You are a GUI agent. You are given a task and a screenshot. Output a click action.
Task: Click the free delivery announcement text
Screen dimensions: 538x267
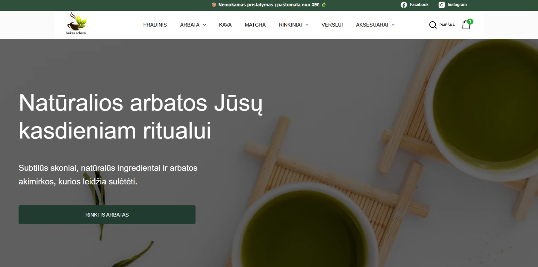(269, 5)
